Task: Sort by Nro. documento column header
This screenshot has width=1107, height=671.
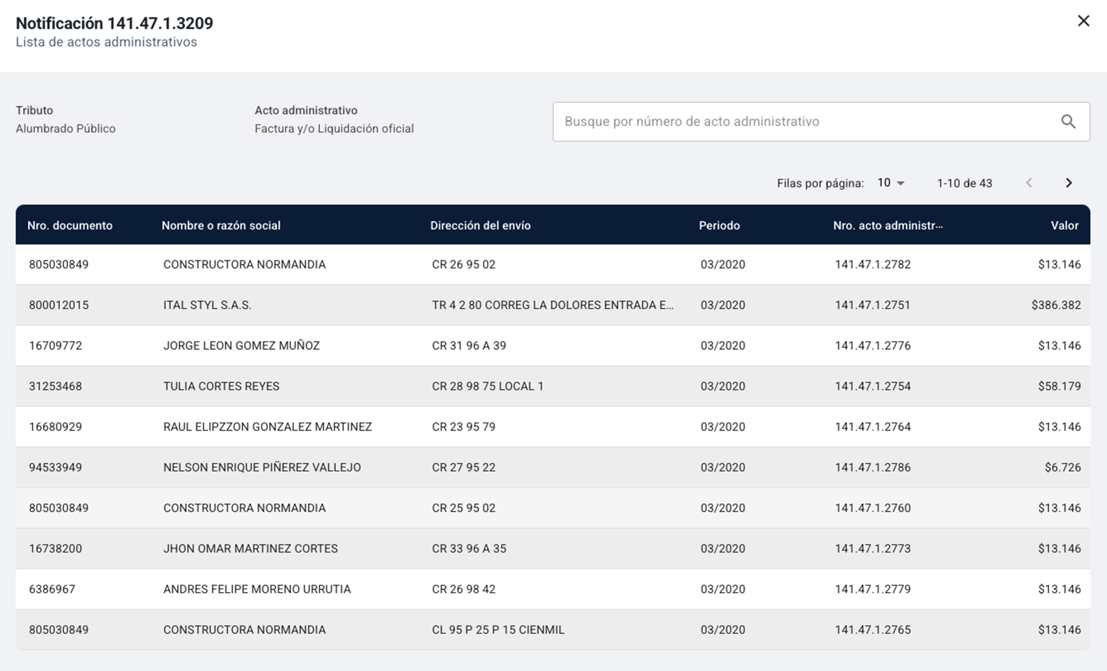Action: [x=70, y=225]
